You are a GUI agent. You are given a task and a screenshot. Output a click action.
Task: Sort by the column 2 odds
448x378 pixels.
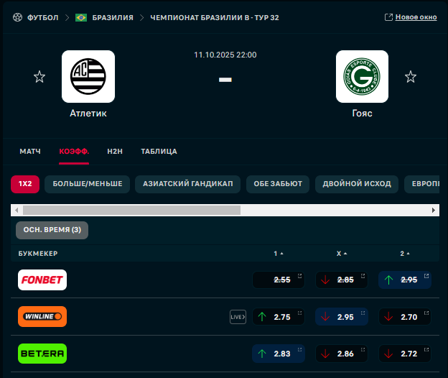404,254
